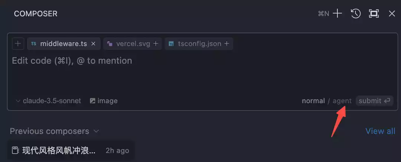Add tsconfig.json via its plus icon
This screenshot has height=162, width=401.
pos(226,44)
